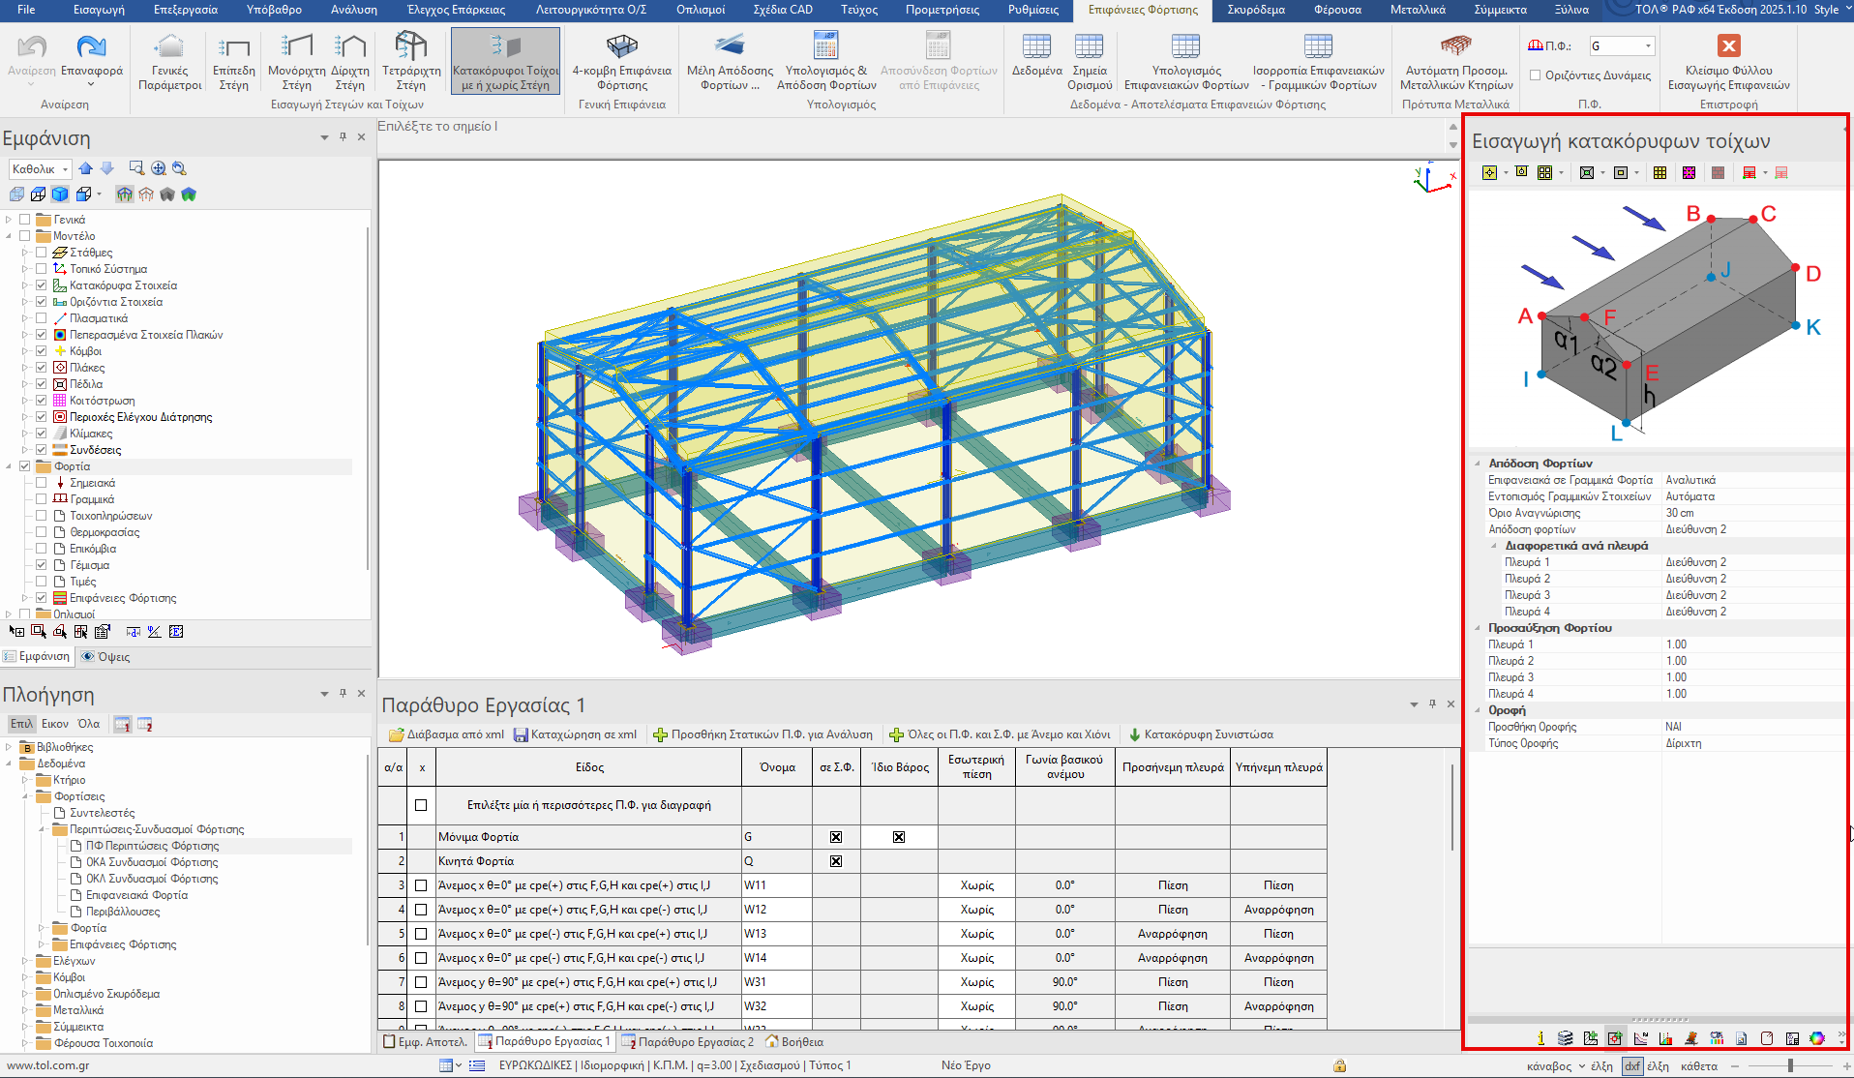Screen dimensions: 1854x1078
Task: Open the Μεταλλικά ribbon tab
Action: click(1417, 10)
